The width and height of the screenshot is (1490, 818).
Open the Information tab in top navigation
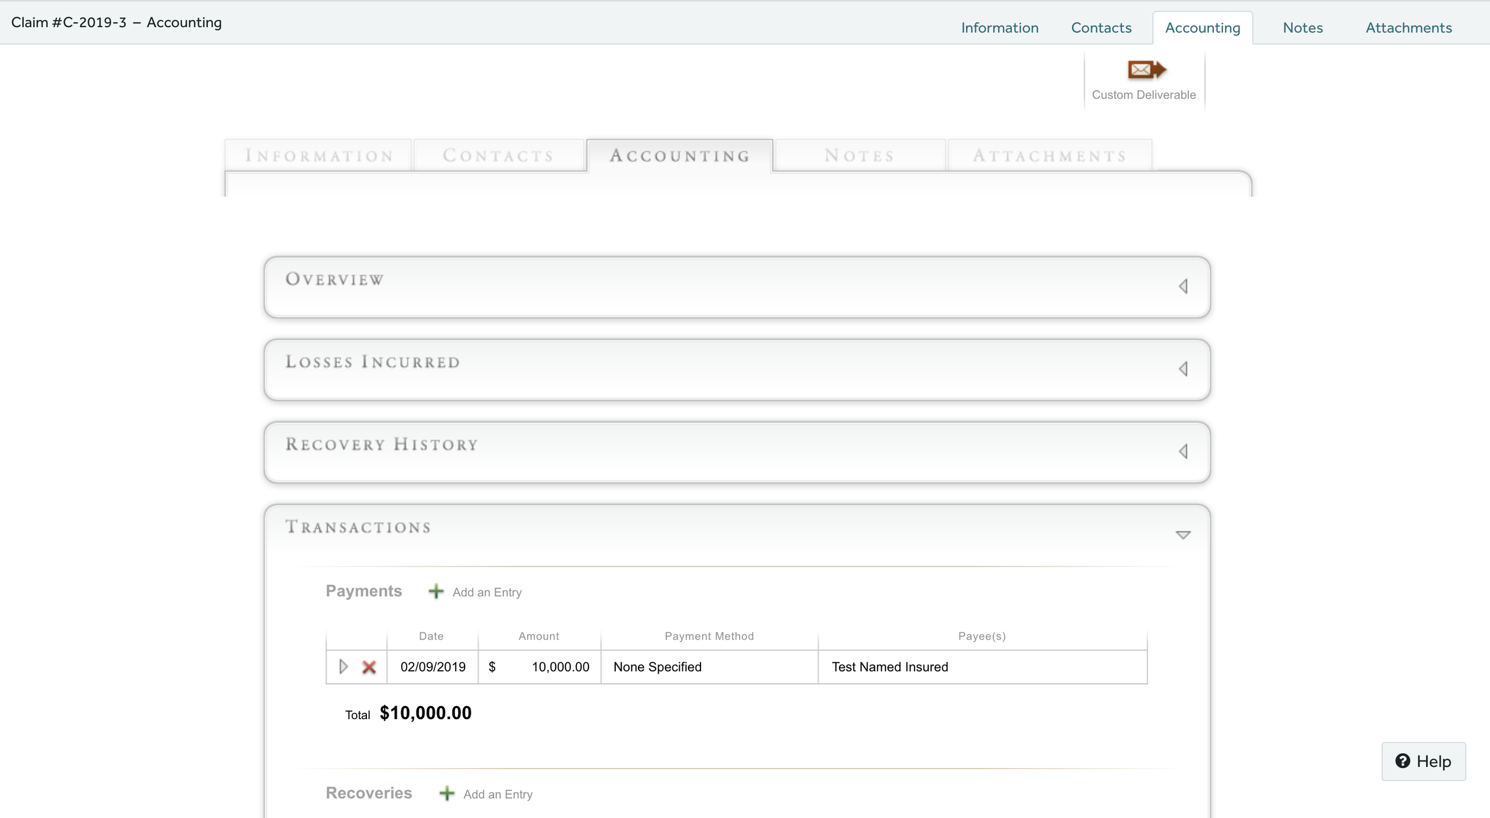click(1000, 28)
